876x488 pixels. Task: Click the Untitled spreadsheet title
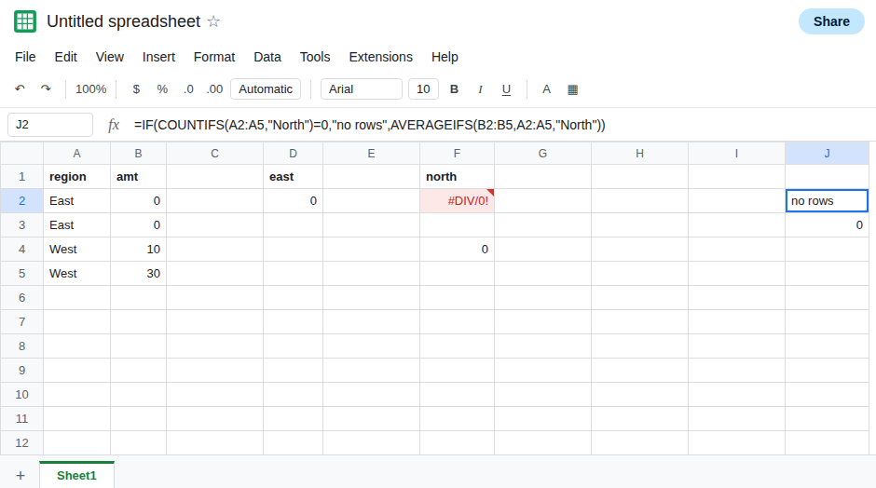[123, 21]
